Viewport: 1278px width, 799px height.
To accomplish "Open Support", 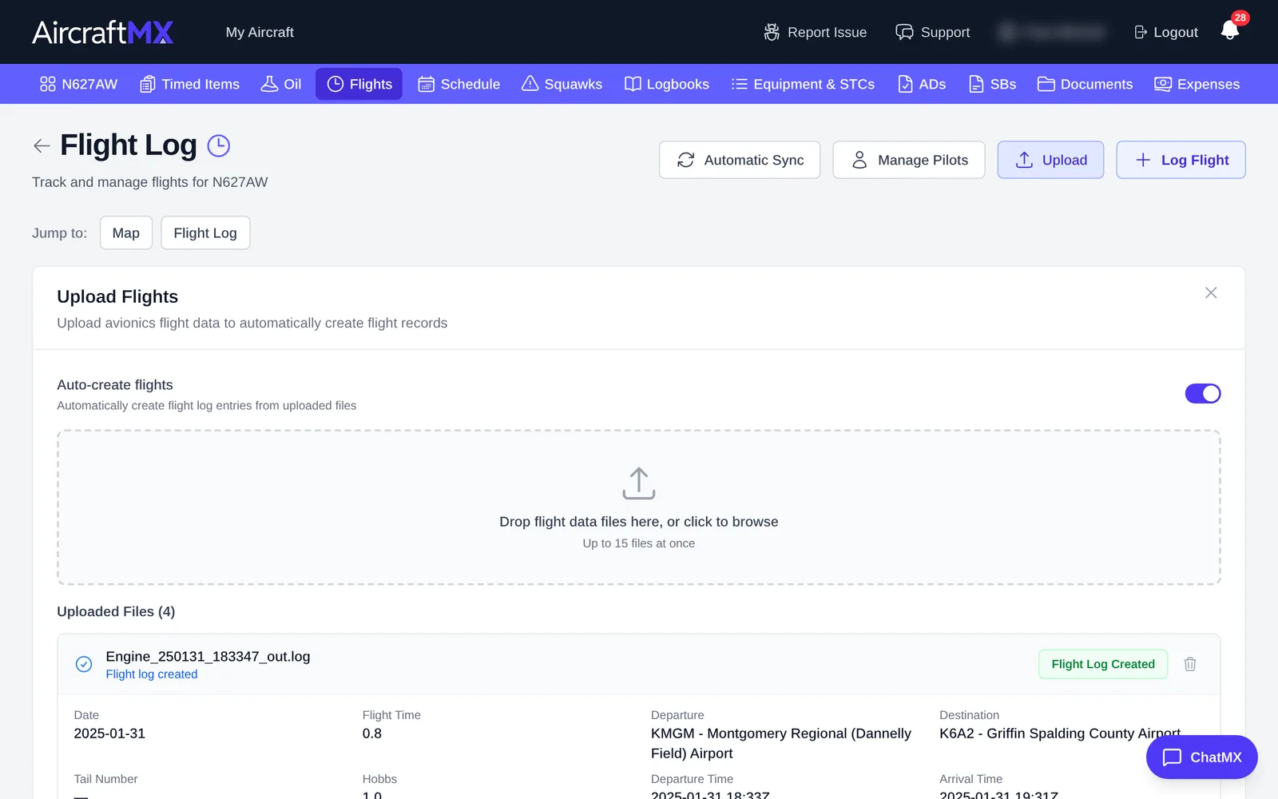I will click(933, 32).
